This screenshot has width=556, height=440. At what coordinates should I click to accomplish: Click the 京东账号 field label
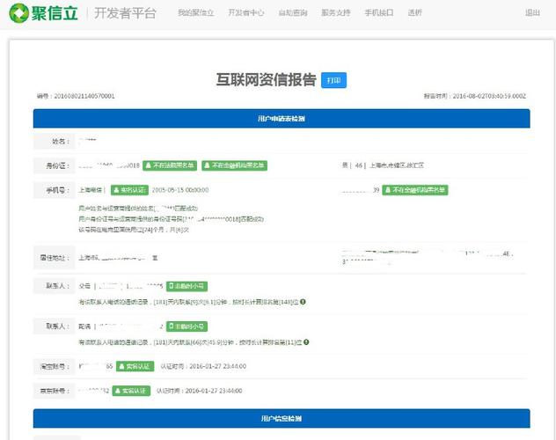pos(55,391)
